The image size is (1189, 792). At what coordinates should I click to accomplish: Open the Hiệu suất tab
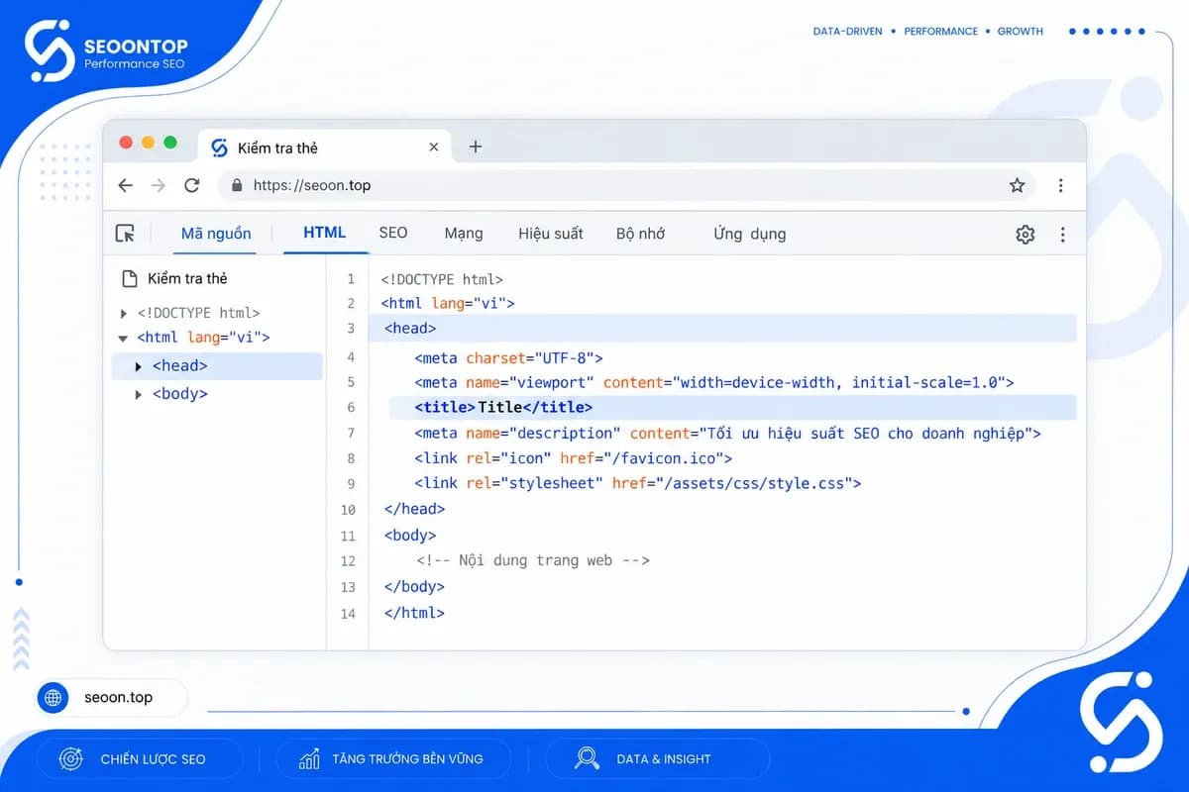click(551, 234)
